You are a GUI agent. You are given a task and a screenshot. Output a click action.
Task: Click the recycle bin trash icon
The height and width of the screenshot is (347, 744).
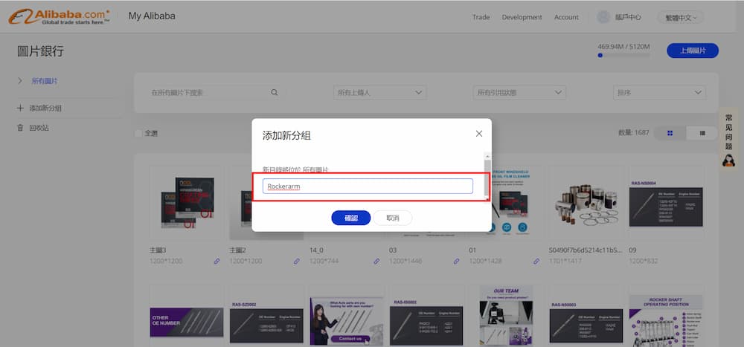click(x=20, y=128)
